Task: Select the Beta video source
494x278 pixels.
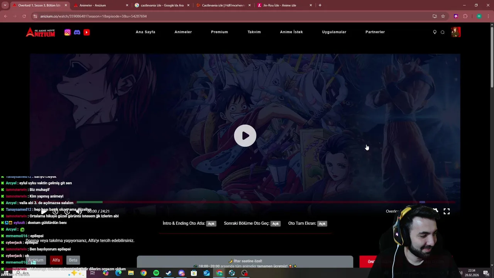Action: click(73, 260)
